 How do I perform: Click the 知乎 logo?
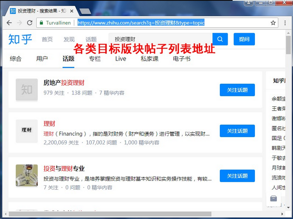(20, 39)
